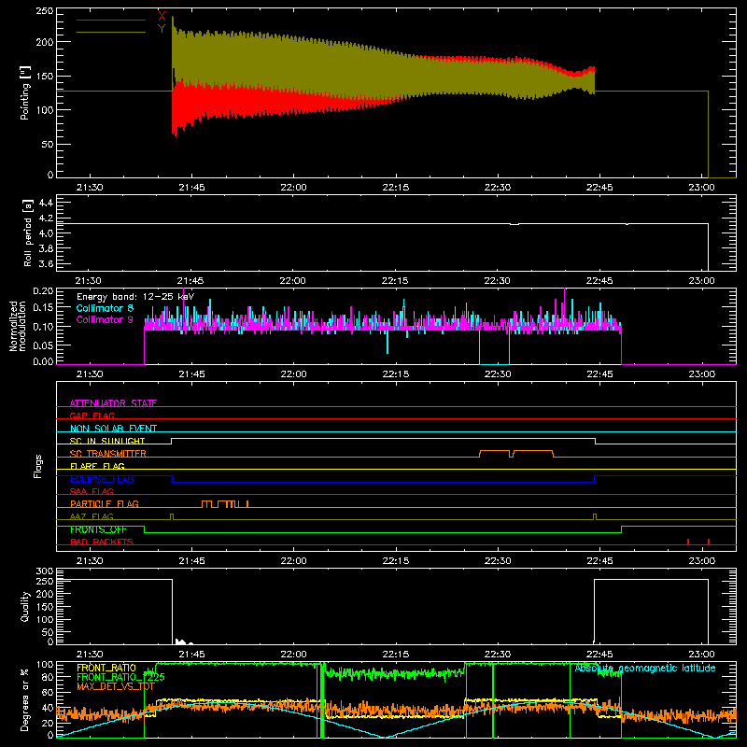Click the magenta Collimator 9 legend entry
Viewport: 747px width, 747px height.
pyautogui.click(x=105, y=319)
